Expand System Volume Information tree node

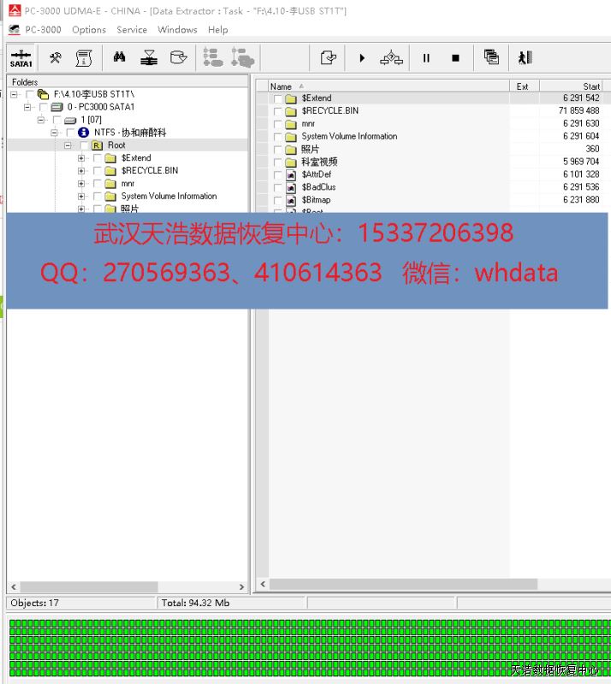pos(81,197)
